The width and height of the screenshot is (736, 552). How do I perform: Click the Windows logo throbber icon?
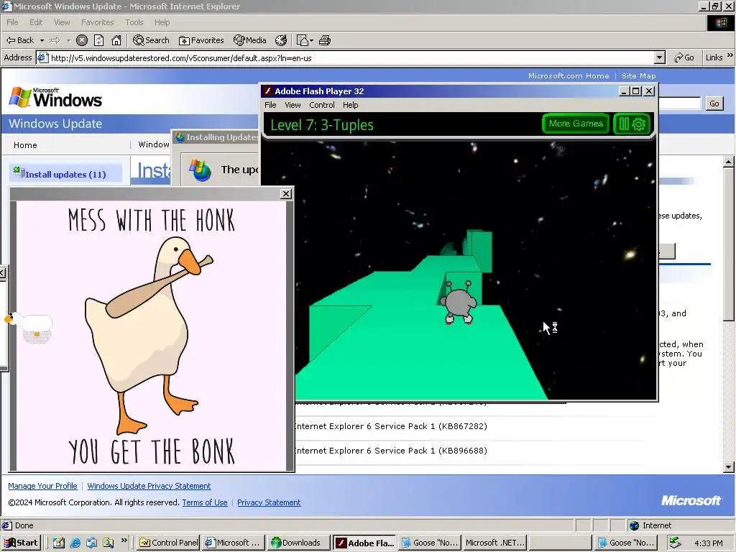pyautogui.click(x=720, y=23)
